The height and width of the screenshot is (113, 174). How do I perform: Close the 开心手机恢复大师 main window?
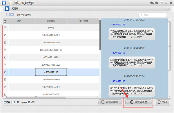tap(171, 3)
